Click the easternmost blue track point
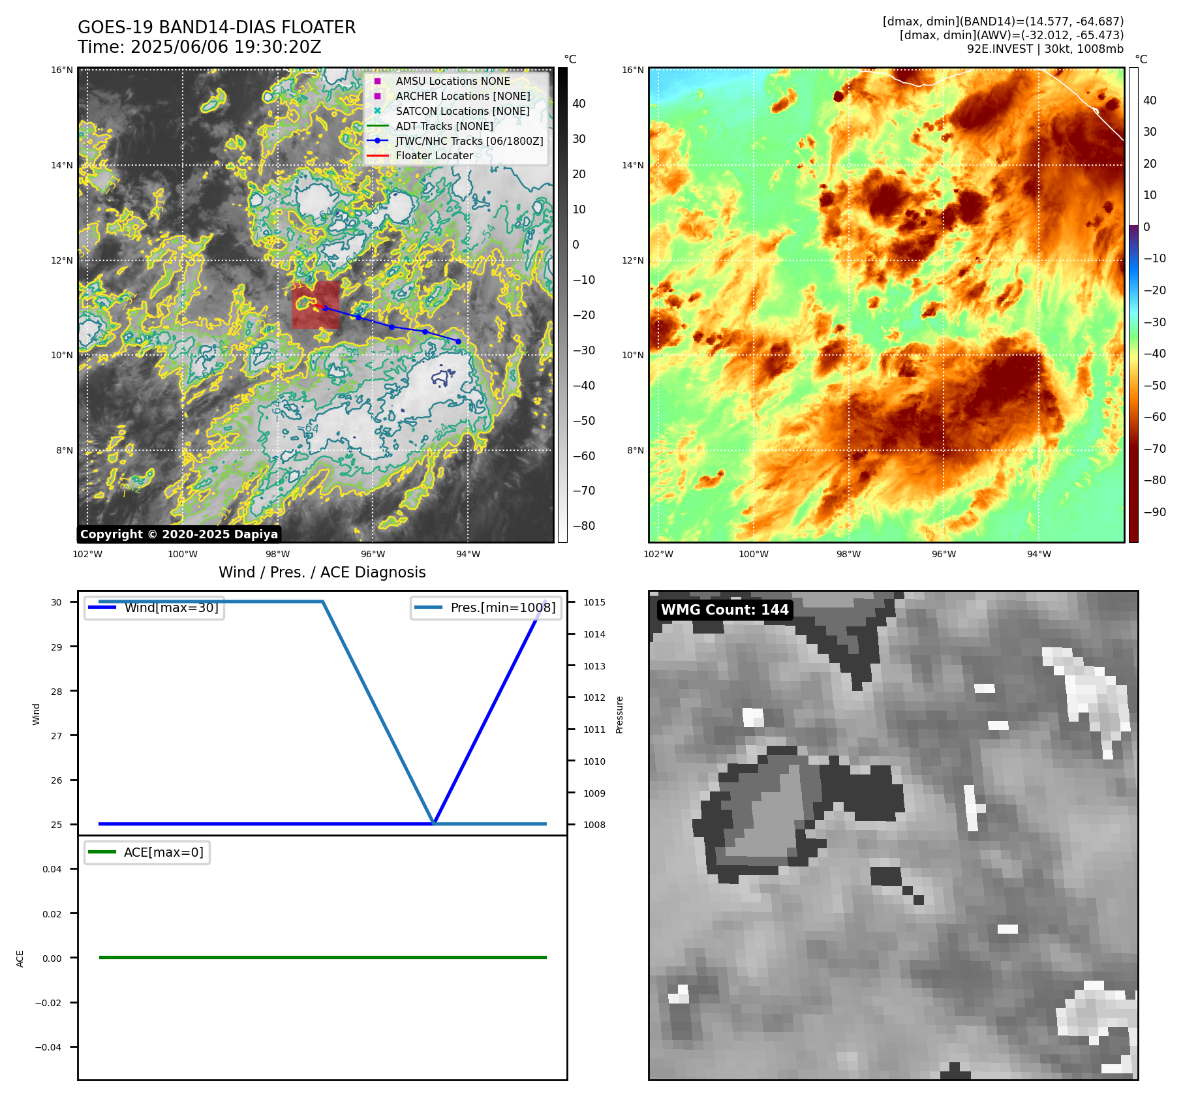 (458, 341)
